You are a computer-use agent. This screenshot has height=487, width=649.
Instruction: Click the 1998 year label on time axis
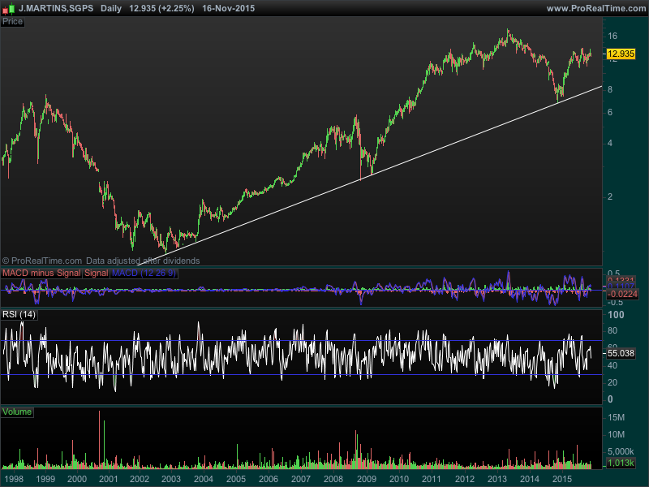(x=14, y=479)
